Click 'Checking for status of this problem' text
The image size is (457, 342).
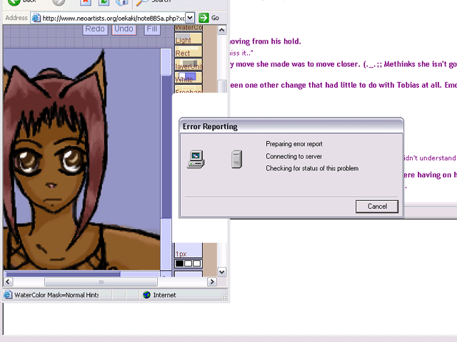312,168
